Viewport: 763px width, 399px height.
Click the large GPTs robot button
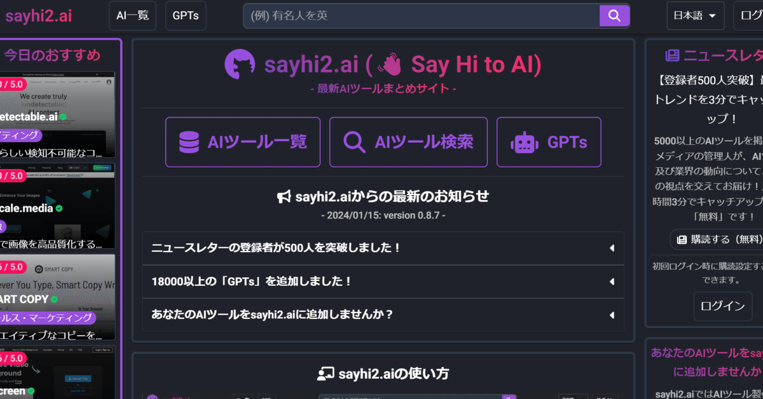549,142
